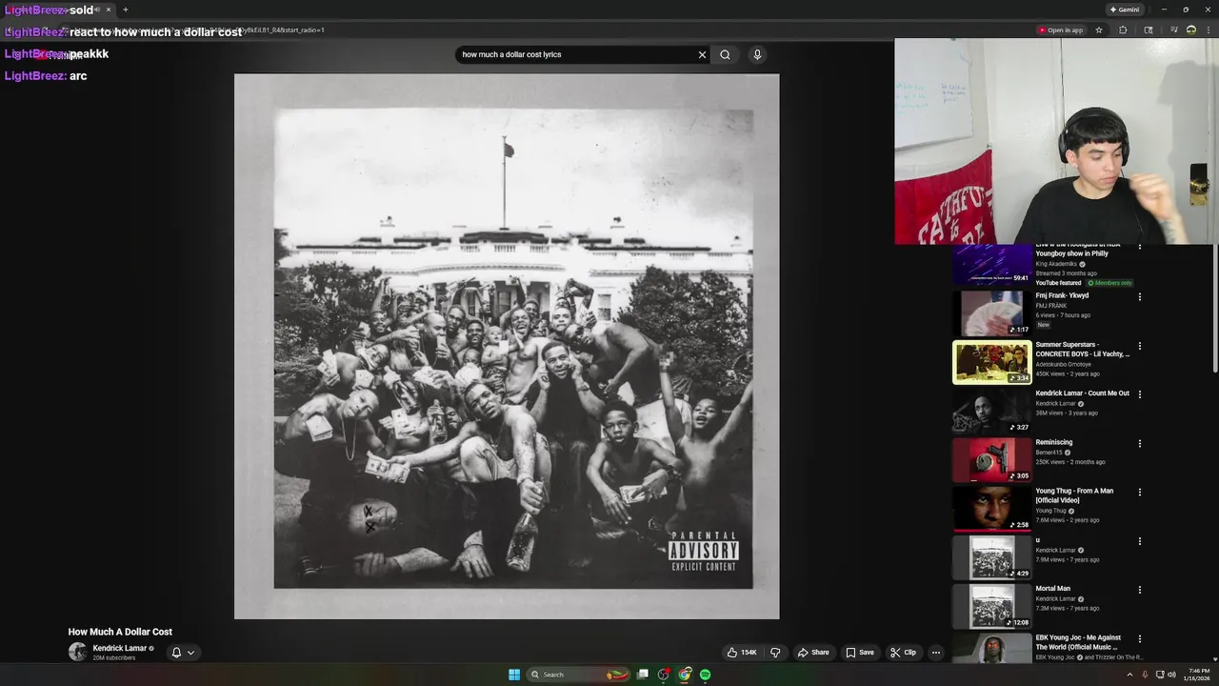Start voice search with microphone
1219x686 pixels.
(x=757, y=54)
